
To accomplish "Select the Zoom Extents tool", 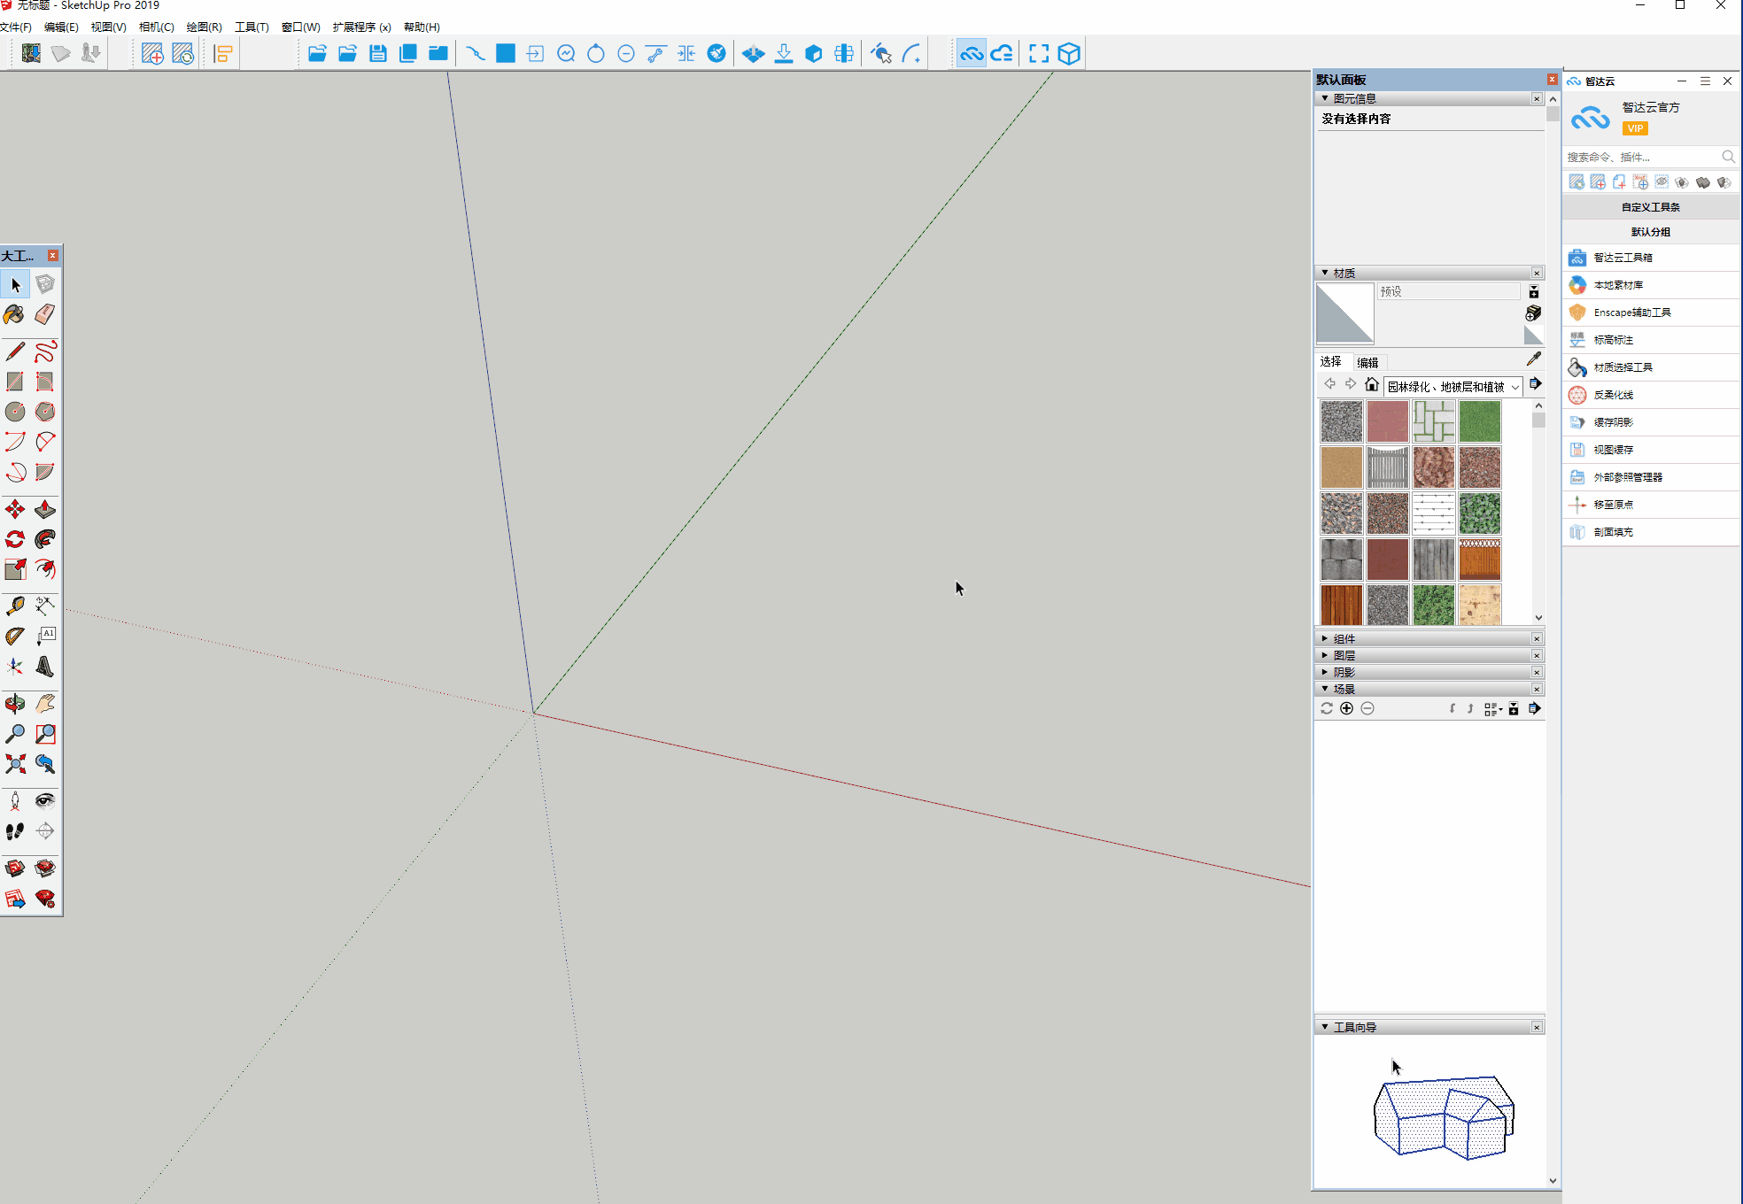I will coord(15,764).
